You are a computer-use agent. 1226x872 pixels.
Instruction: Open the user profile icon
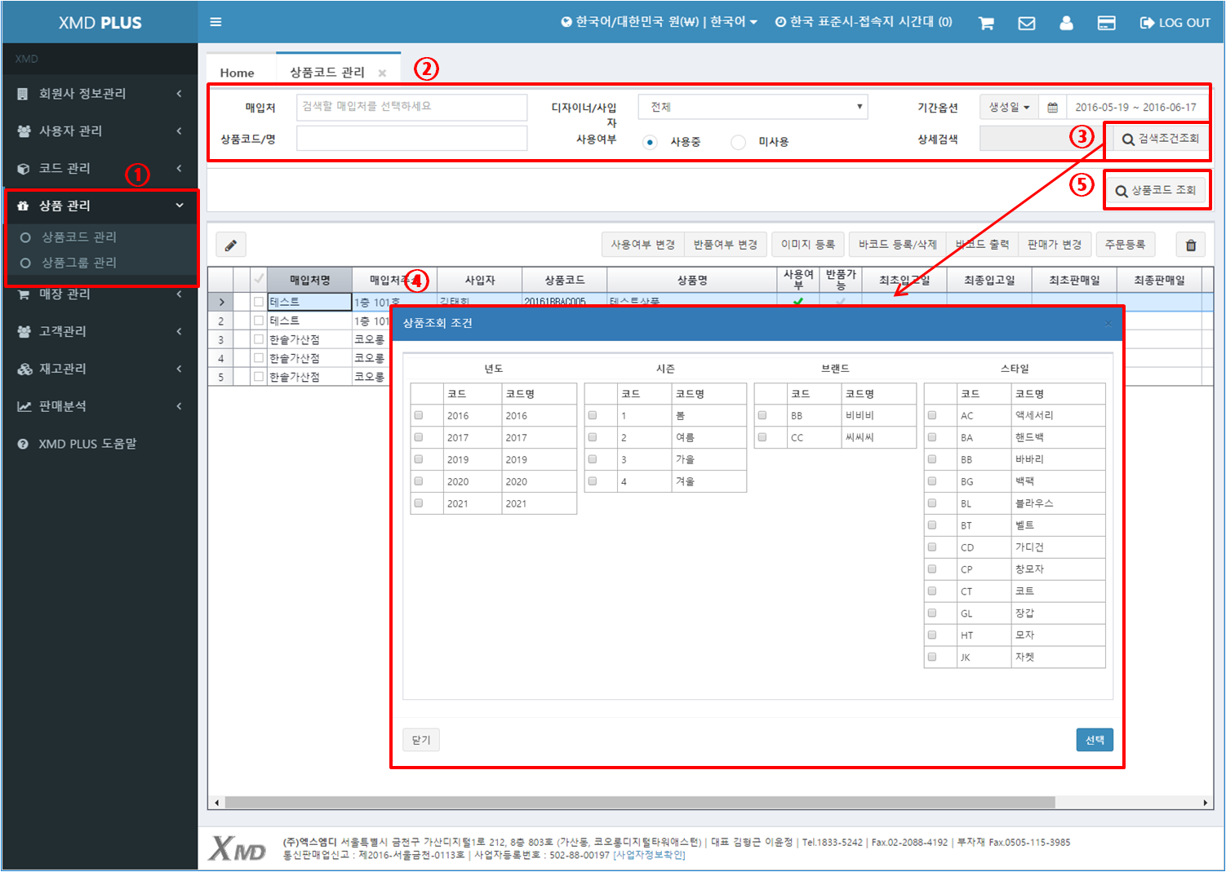tap(1066, 23)
